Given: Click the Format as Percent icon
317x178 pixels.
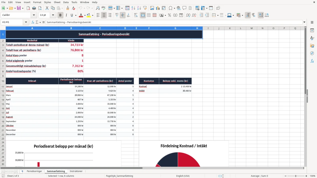Looking at the screenshot, I should 169,15.
